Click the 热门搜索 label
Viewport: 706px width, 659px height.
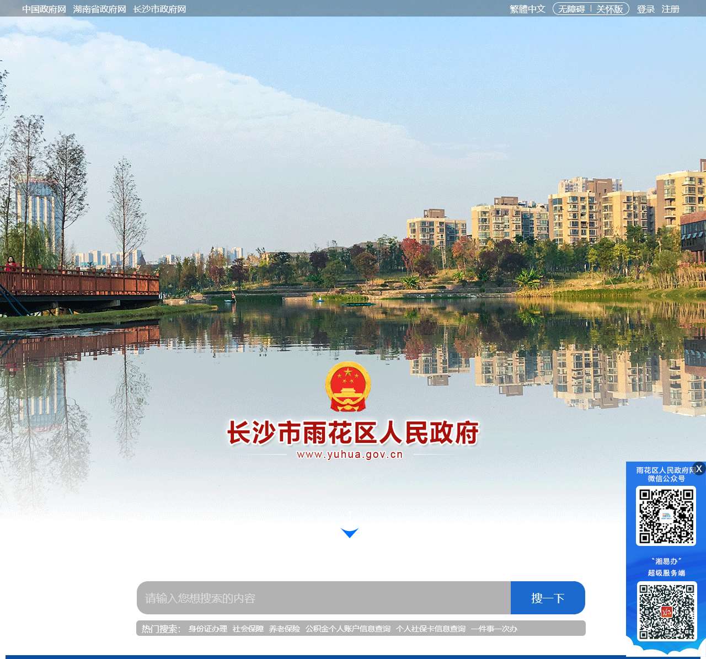(x=161, y=629)
